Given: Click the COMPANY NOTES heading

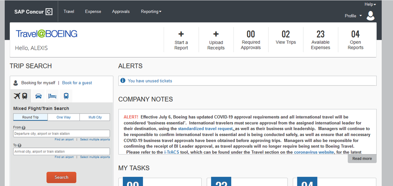Looking at the screenshot, I should tap(146, 99).
